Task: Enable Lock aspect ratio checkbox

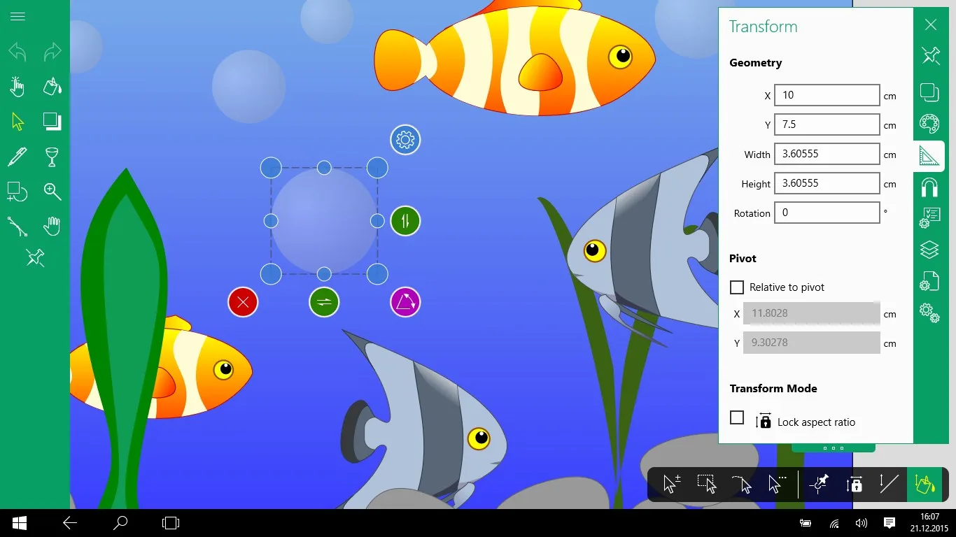Action: [737, 417]
